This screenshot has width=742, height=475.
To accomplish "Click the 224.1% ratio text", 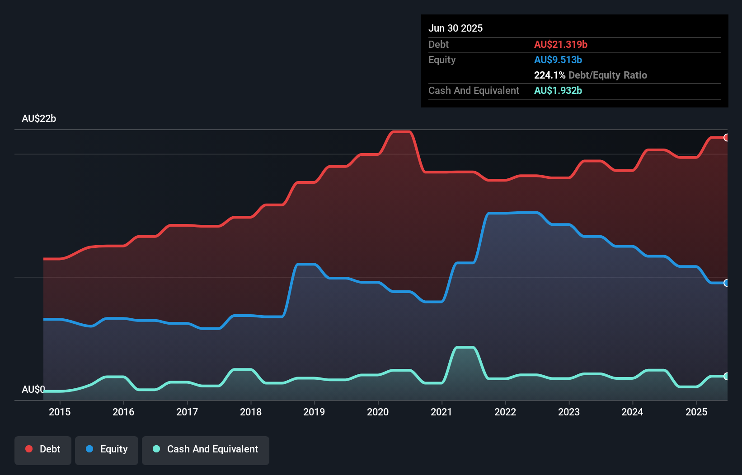I will [x=549, y=75].
